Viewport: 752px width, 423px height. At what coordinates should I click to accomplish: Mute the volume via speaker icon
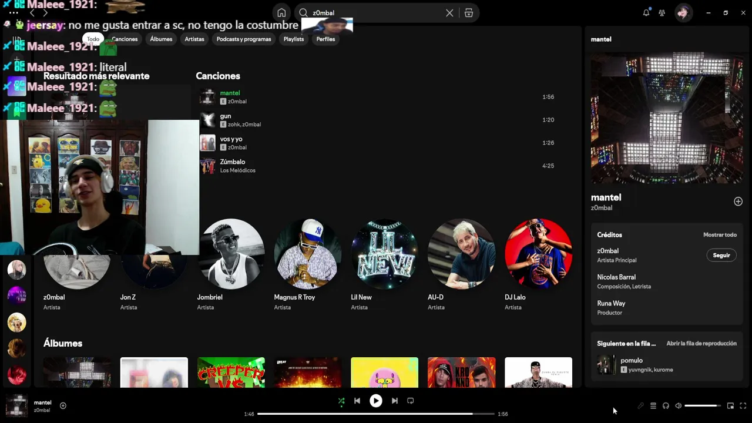679,405
